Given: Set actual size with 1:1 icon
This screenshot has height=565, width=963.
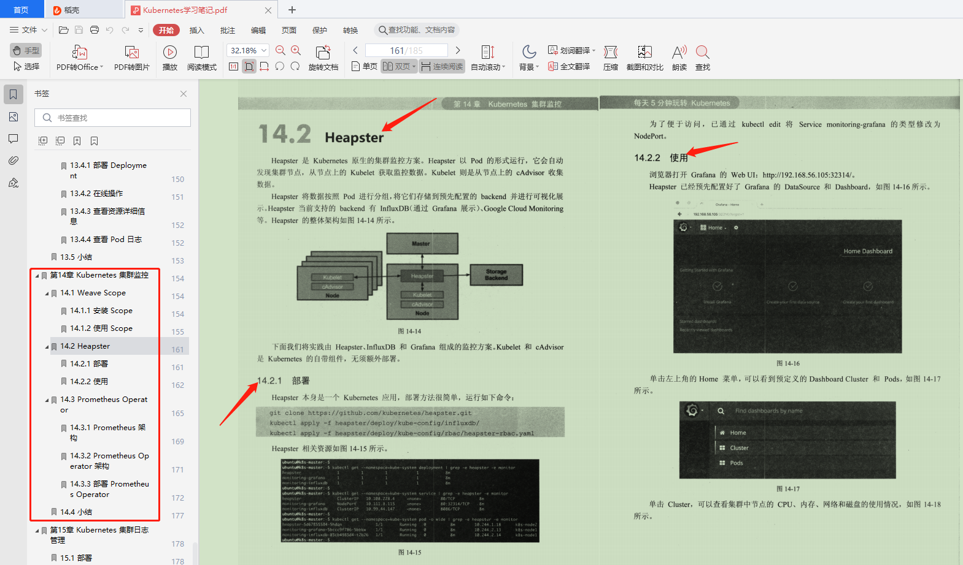Looking at the screenshot, I should [x=233, y=66].
